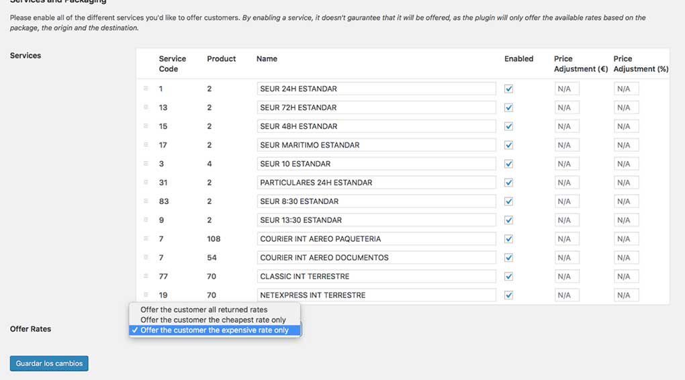Click the Enabled column header

tap(518, 58)
